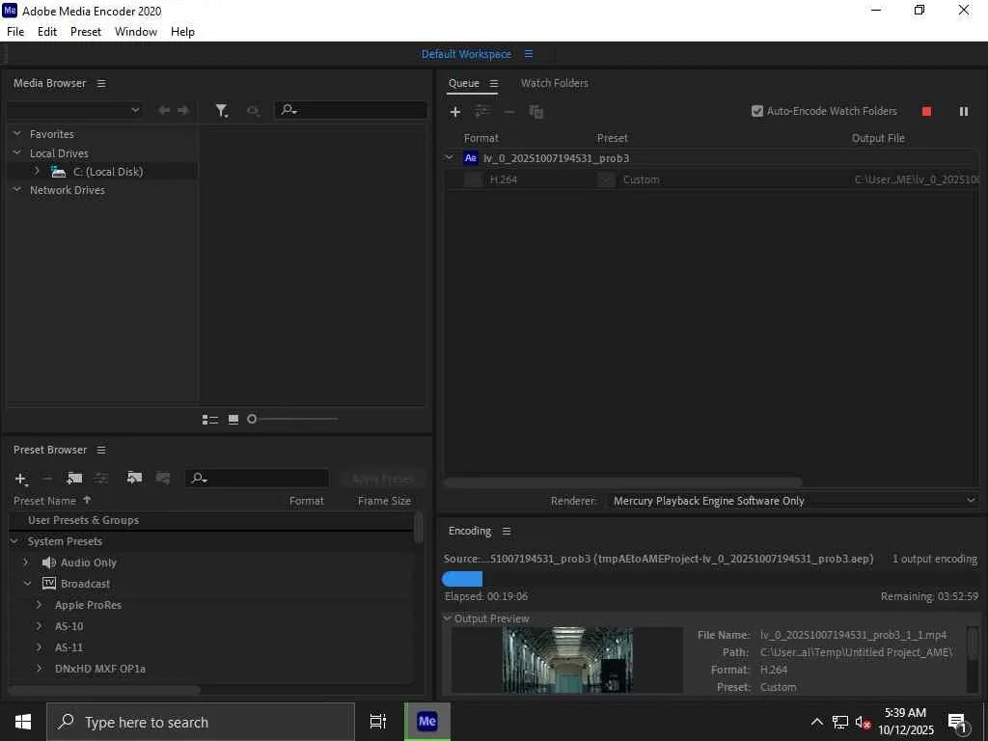Open the Renderer dropdown

click(x=793, y=501)
